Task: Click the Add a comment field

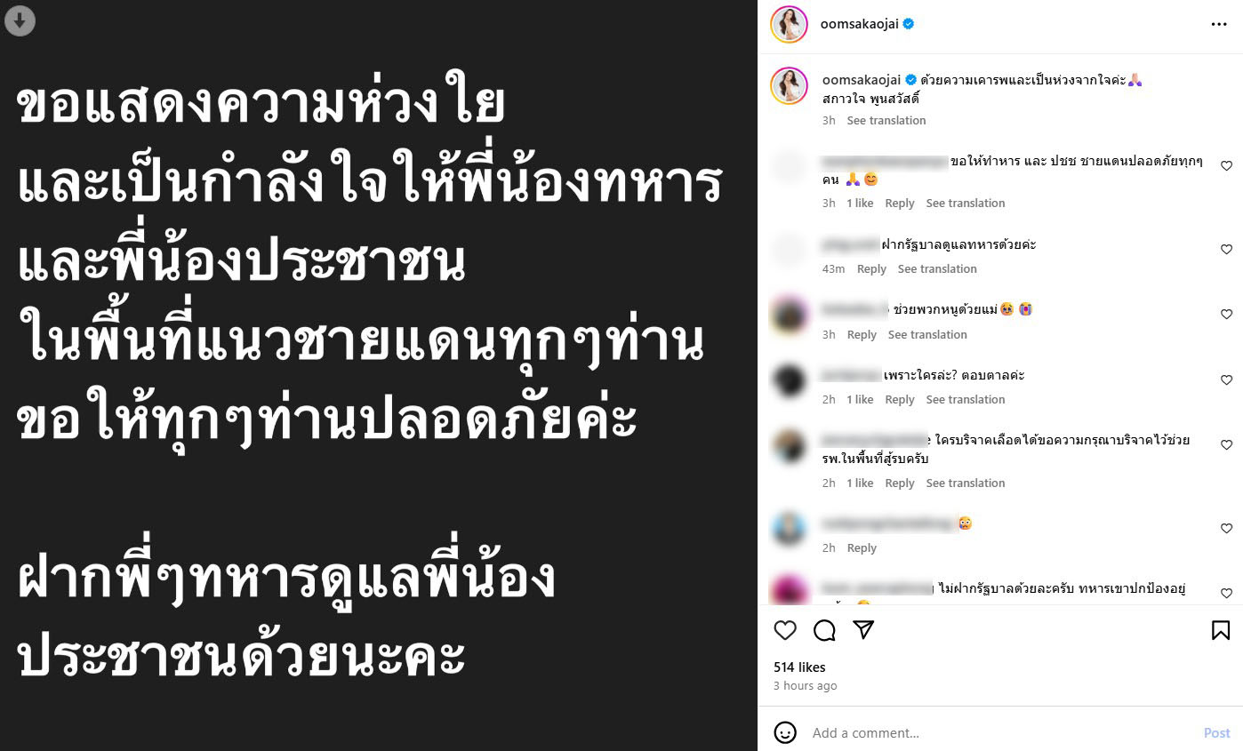Action: tap(1001, 733)
